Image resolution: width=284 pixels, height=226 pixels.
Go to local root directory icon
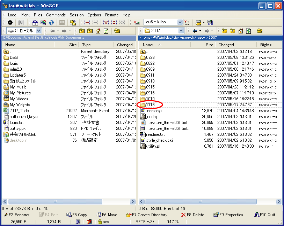(90, 31)
